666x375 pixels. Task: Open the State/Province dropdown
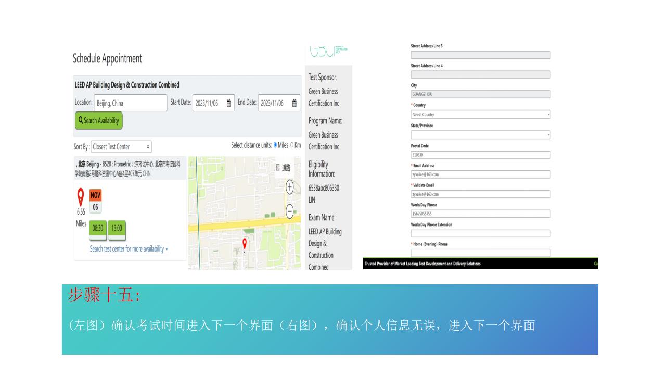[x=480, y=134]
